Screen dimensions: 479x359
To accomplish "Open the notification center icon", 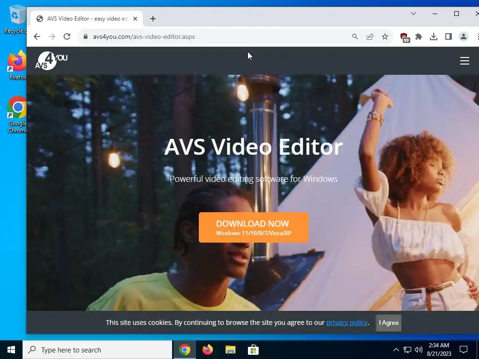I will click(464, 350).
